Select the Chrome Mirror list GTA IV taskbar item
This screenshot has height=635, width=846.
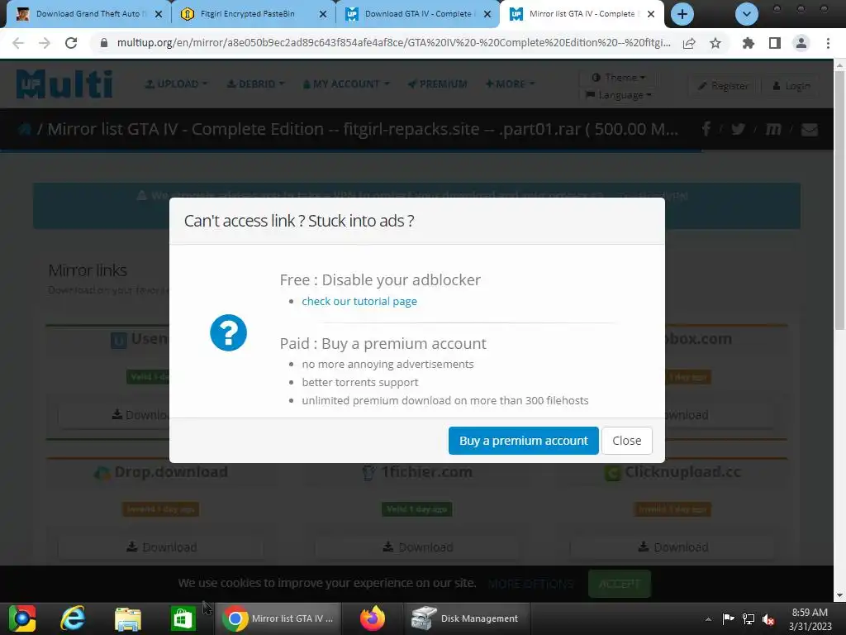click(x=278, y=618)
